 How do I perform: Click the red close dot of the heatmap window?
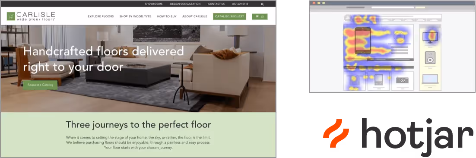tap(314, 3)
